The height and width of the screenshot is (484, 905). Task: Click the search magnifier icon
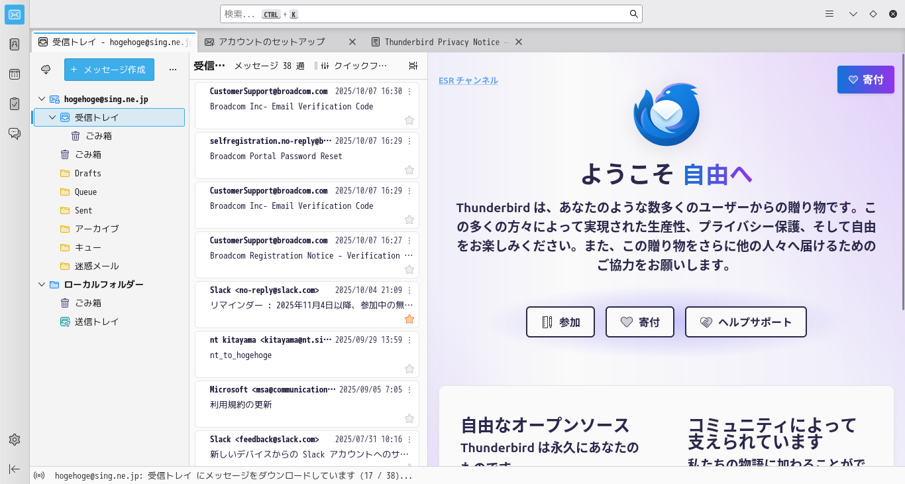(x=633, y=14)
